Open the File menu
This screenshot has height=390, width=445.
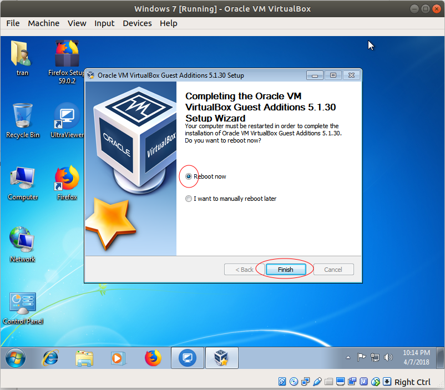click(13, 23)
